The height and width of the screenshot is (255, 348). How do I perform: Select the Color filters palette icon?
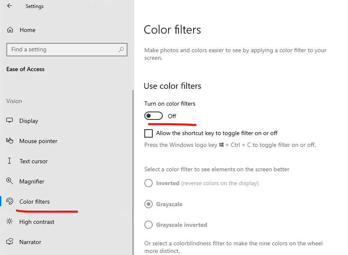pos(9,202)
